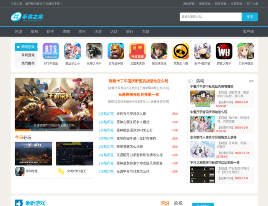This screenshot has width=268, height=206.
Task: Open the 崩坏4银河官 game icon
Action: pyautogui.click(x=202, y=51)
